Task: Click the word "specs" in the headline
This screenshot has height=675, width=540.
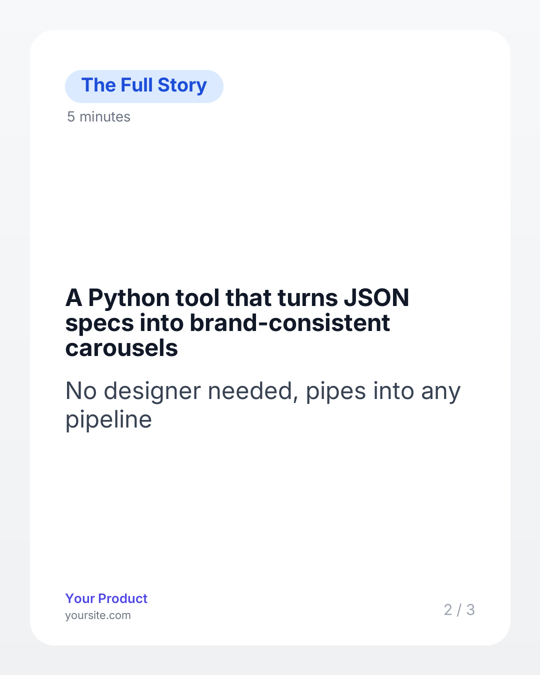Action: click(x=99, y=324)
